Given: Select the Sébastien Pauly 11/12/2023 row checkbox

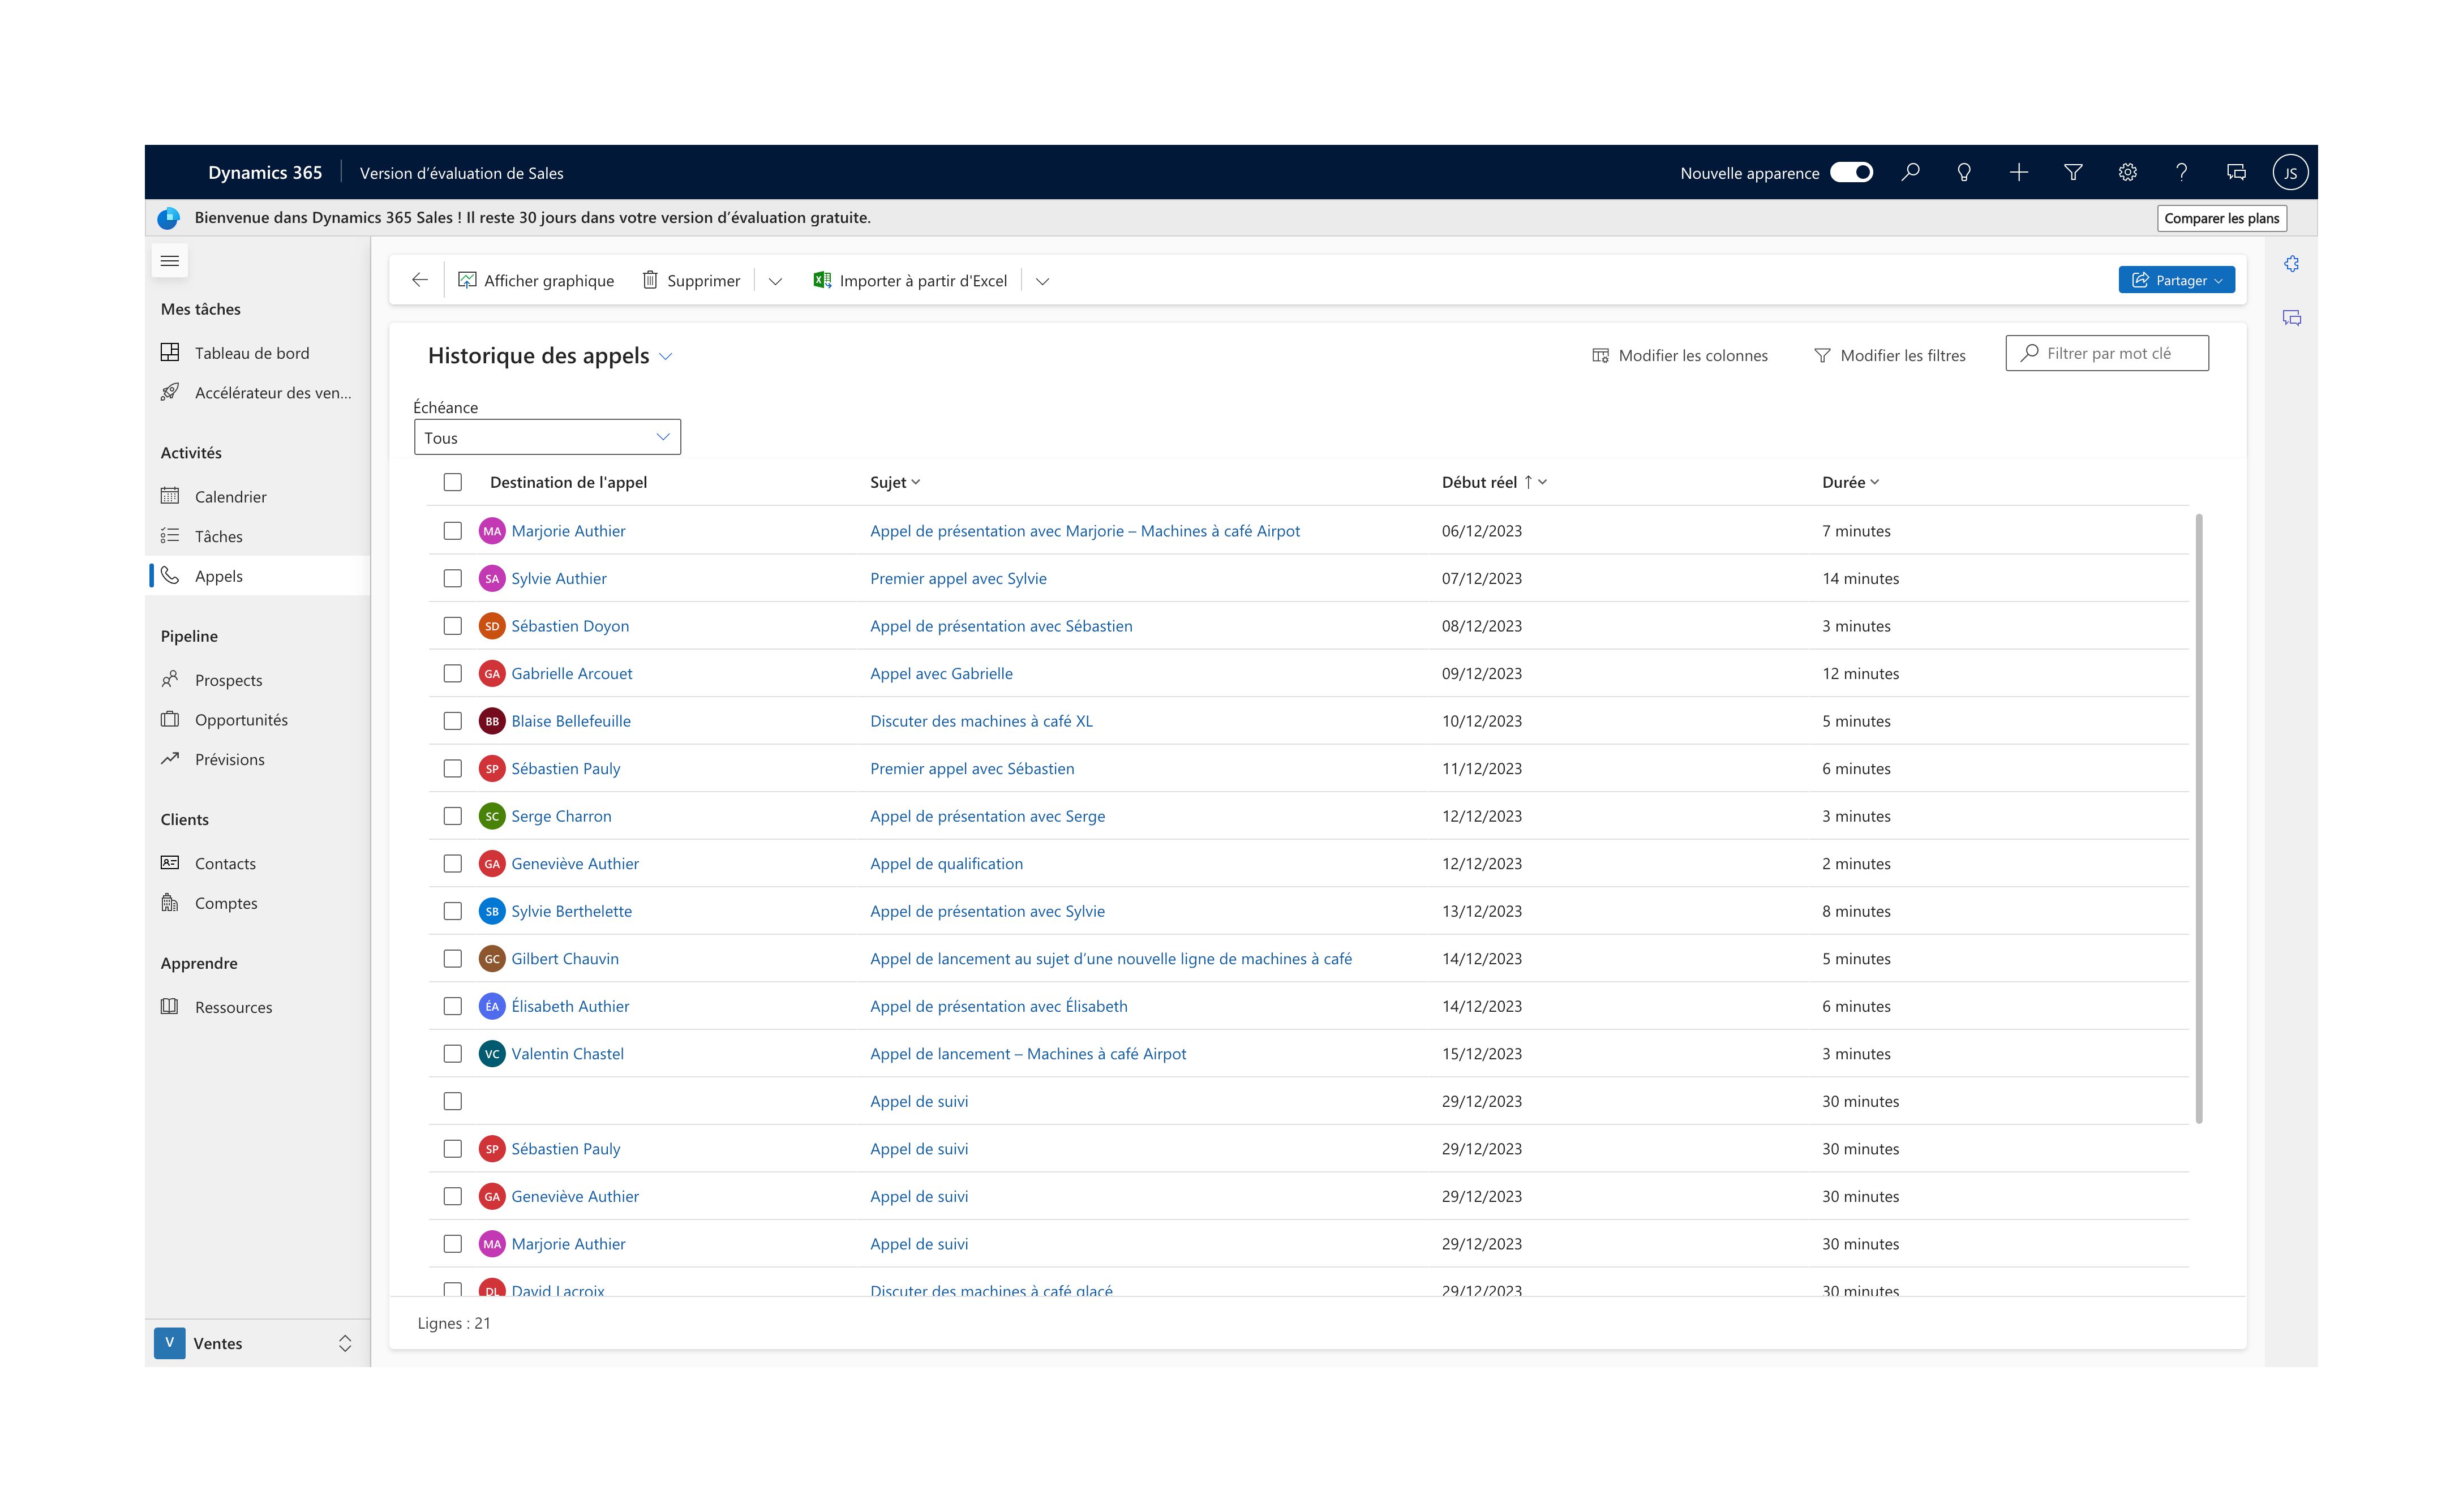Looking at the screenshot, I should pos(453,768).
